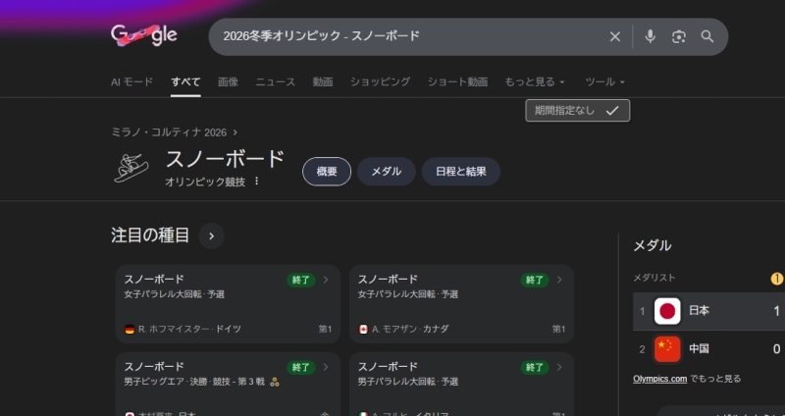Start voice search with microphone icon
This screenshot has width=785, height=416.
point(650,36)
